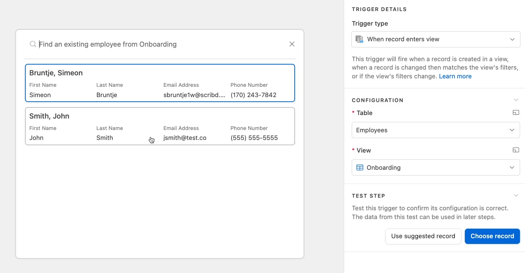This screenshot has height=273, width=525.
Task: Select the Smith, John record card
Action: [x=160, y=126]
